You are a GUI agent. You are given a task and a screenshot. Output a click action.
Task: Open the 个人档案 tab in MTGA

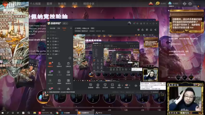[x=35, y=4]
